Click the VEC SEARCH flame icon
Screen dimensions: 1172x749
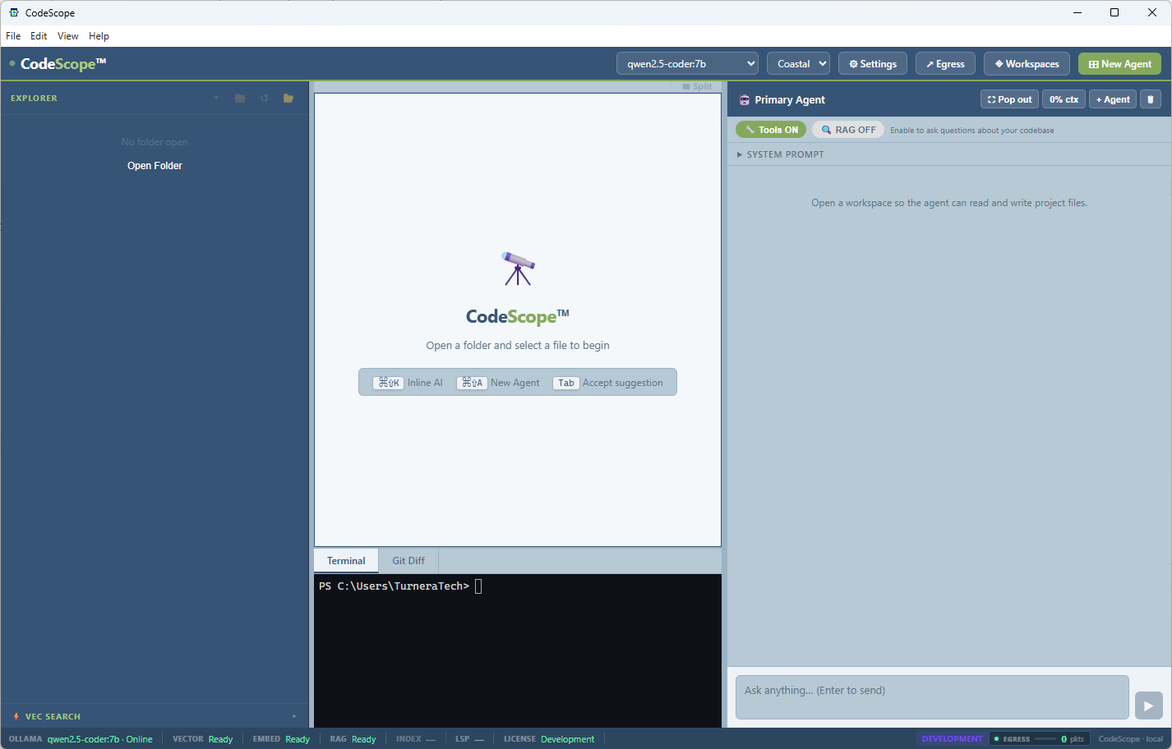pos(16,716)
